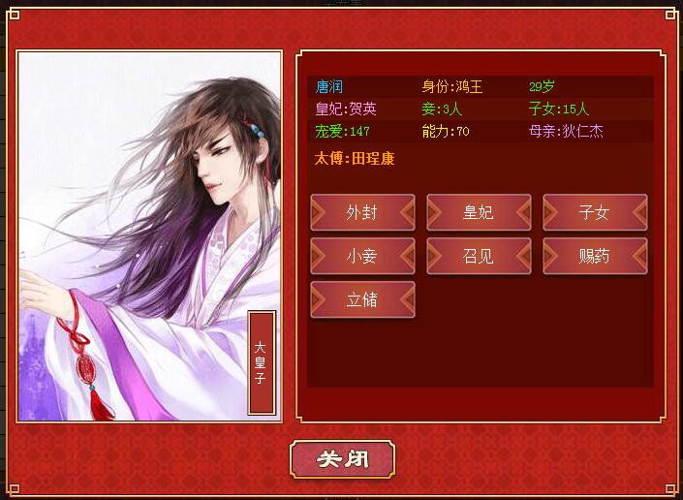The width and height of the screenshot is (683, 500).
Task: Click the 外封 button
Action: coord(362,212)
